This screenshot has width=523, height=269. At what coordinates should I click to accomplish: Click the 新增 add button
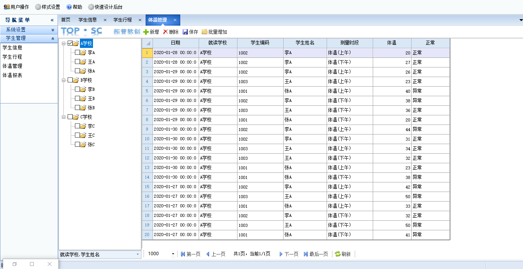pyautogui.click(x=151, y=32)
